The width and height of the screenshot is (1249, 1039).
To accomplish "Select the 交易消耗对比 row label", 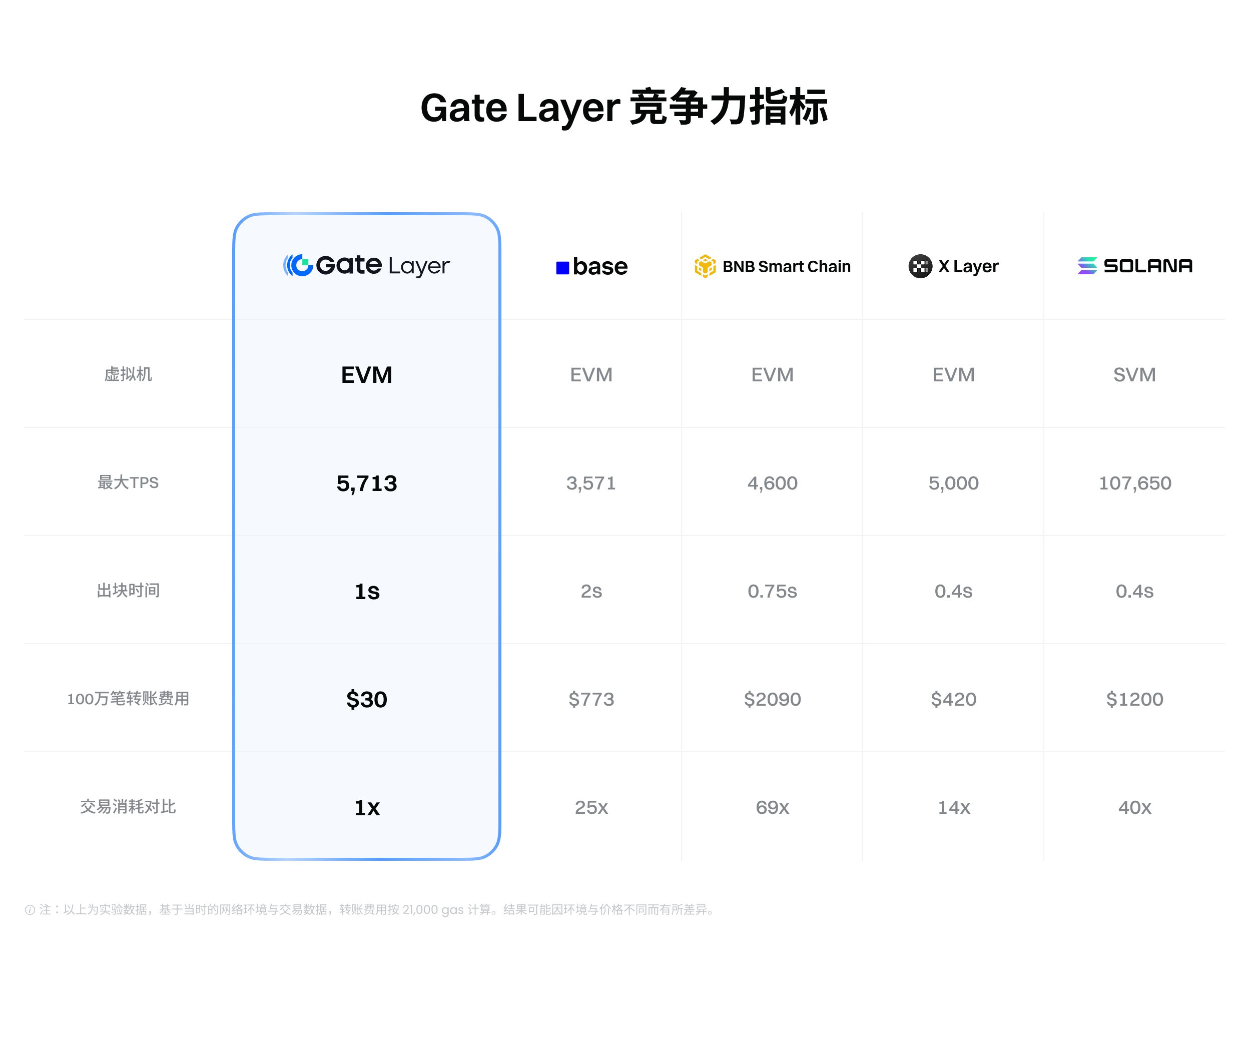I will [x=128, y=806].
